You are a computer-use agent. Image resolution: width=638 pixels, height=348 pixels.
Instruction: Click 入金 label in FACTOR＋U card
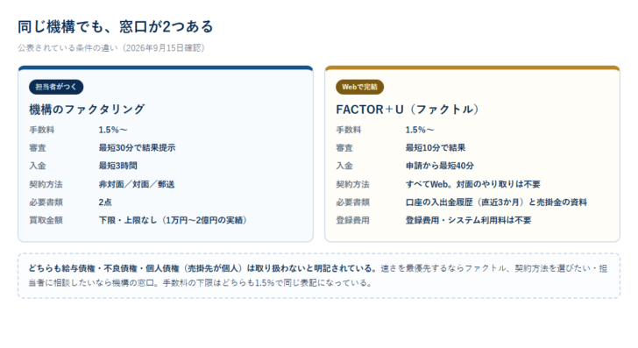(x=344, y=166)
